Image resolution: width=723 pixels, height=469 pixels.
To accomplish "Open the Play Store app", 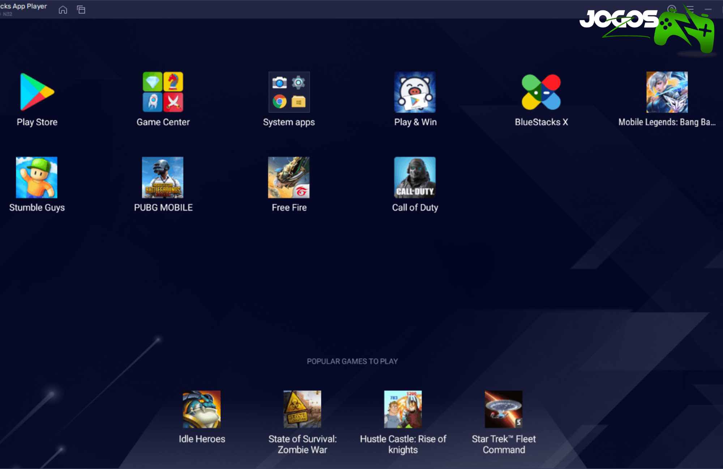I will (x=37, y=92).
